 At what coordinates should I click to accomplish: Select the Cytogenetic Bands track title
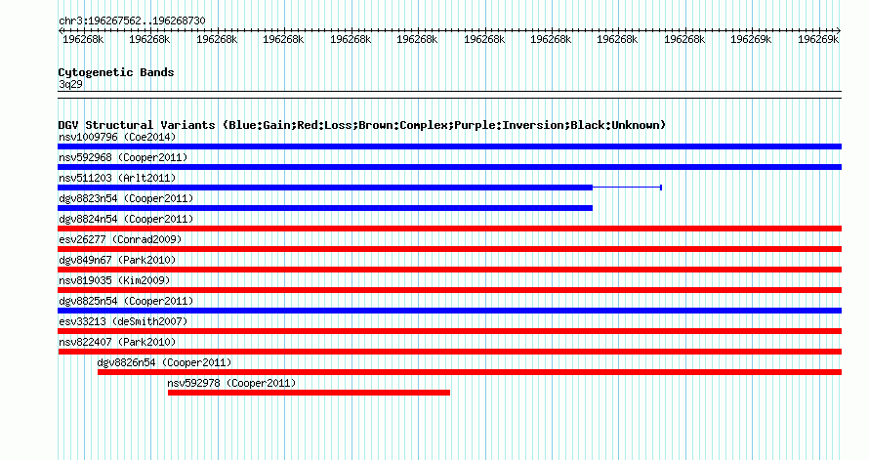click(116, 72)
